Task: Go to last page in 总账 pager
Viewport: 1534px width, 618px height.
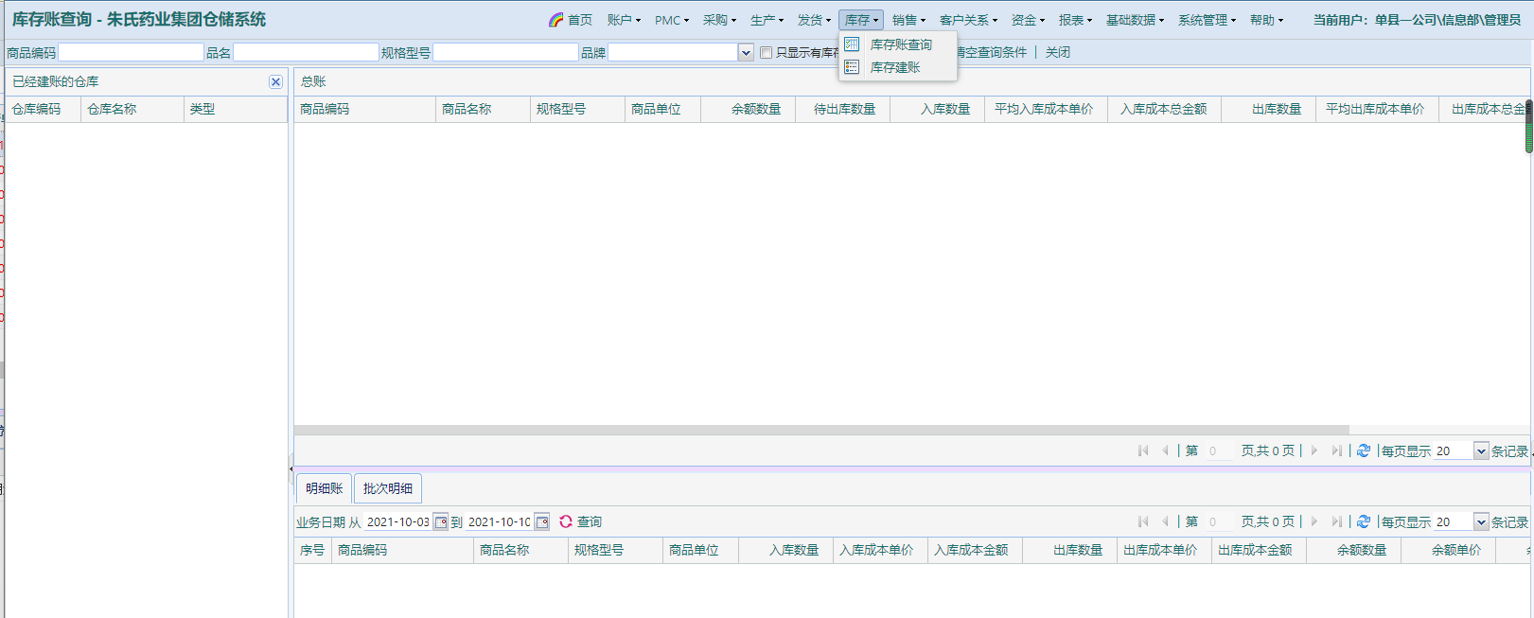Action: 1336,451
